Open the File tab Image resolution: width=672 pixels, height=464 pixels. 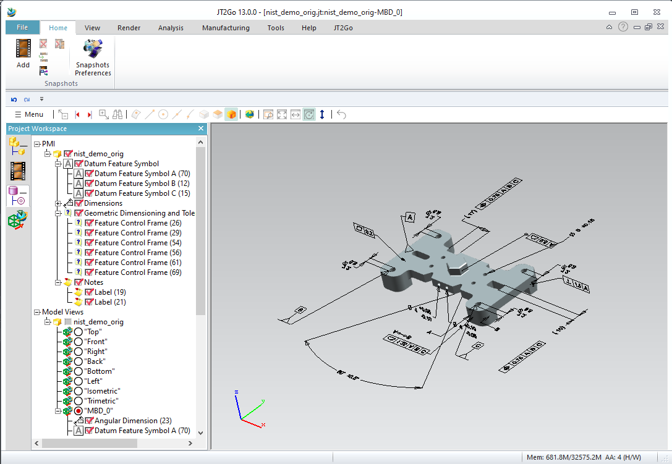point(22,27)
